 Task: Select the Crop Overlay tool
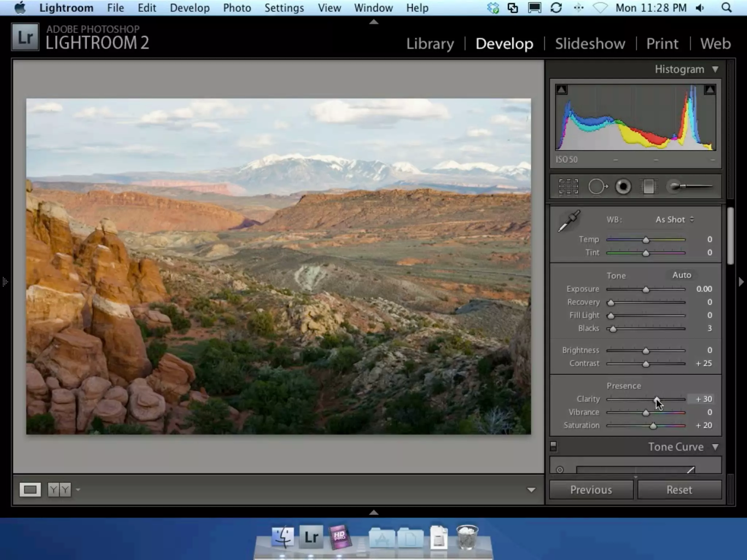pyautogui.click(x=568, y=187)
